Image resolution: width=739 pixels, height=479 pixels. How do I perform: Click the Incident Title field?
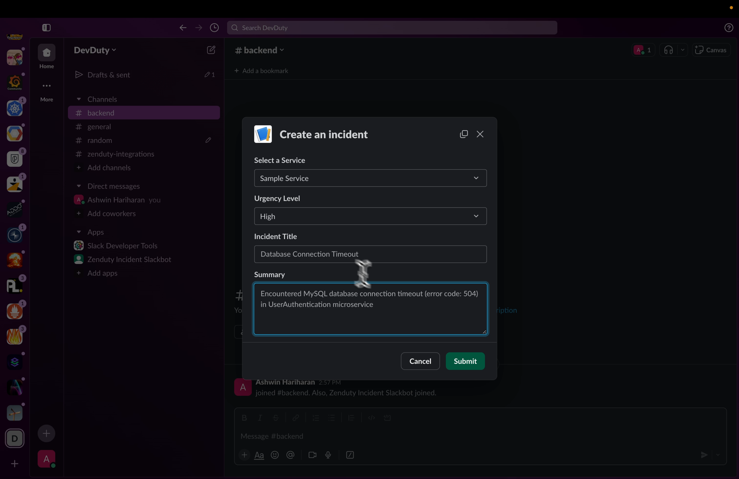click(370, 254)
